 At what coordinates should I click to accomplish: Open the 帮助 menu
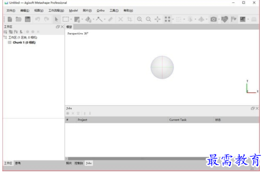tap(128, 10)
